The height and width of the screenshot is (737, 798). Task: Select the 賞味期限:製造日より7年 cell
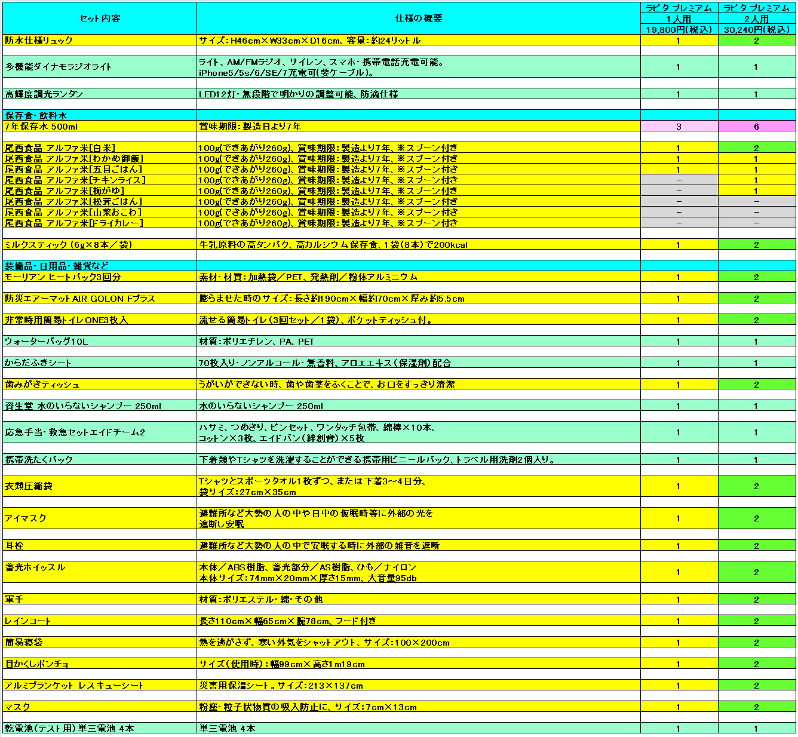[x=419, y=127]
